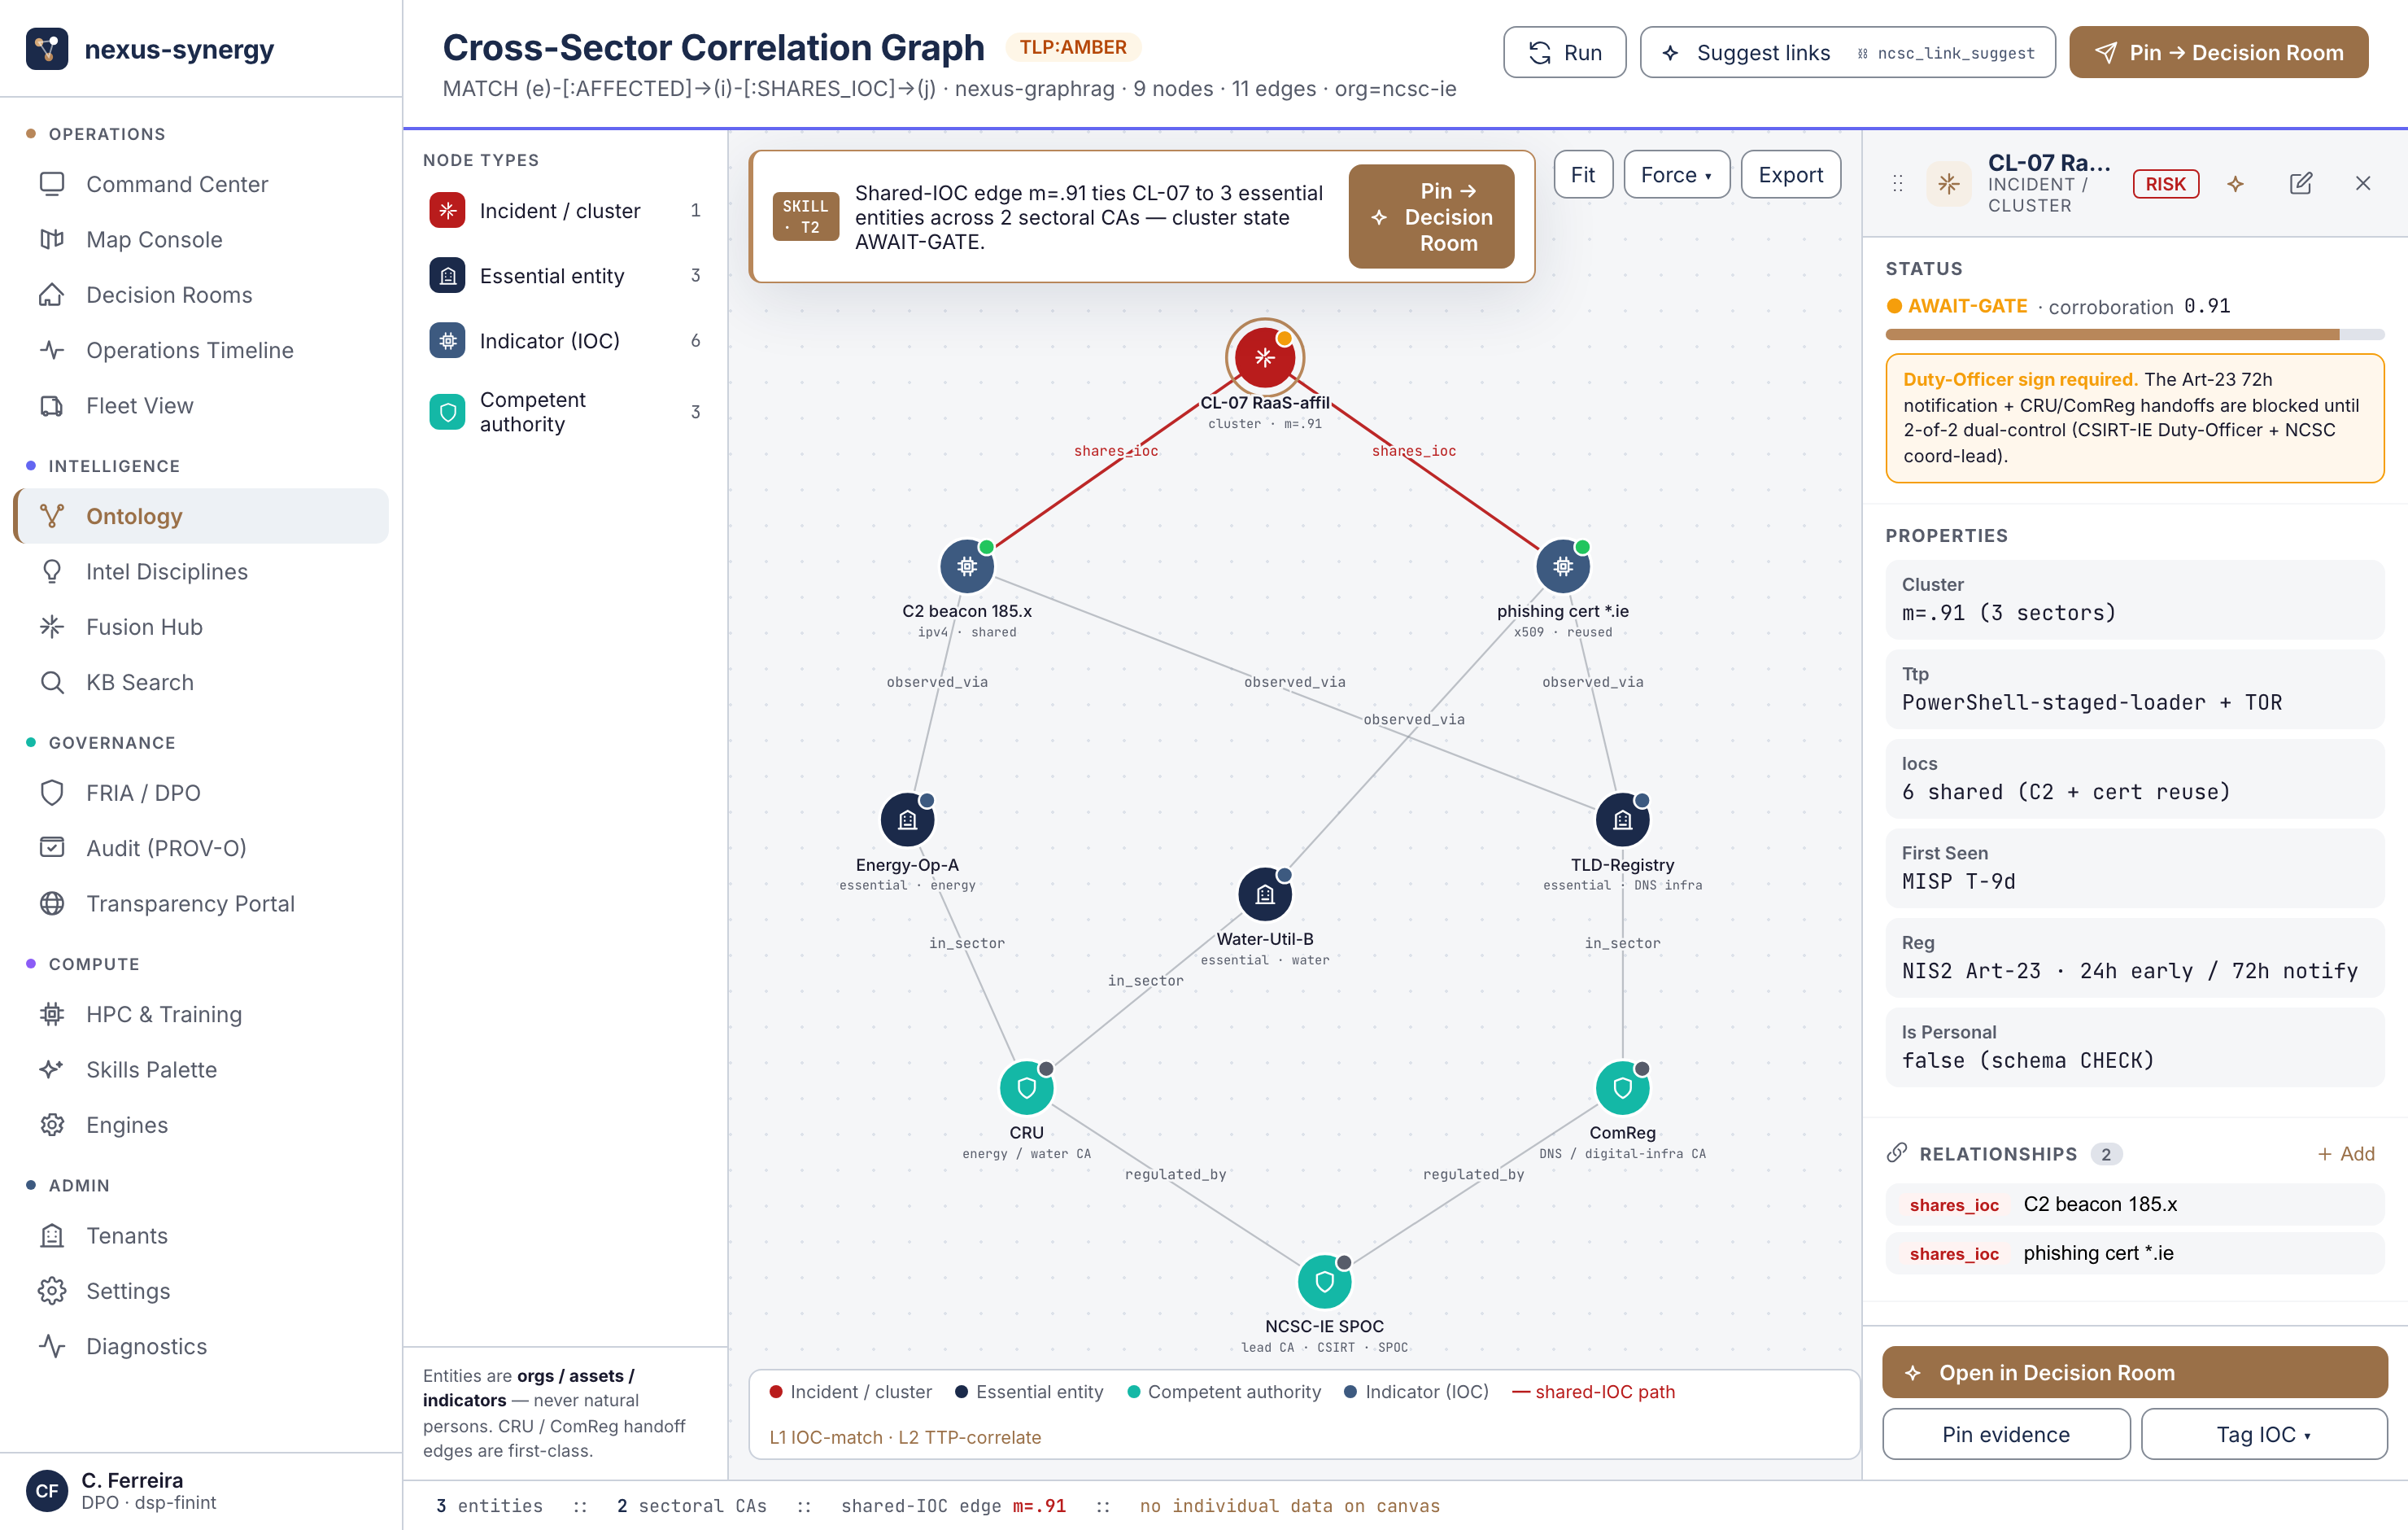Click the KB Search magnifier icon
2408x1530 pixels.
pos(52,683)
